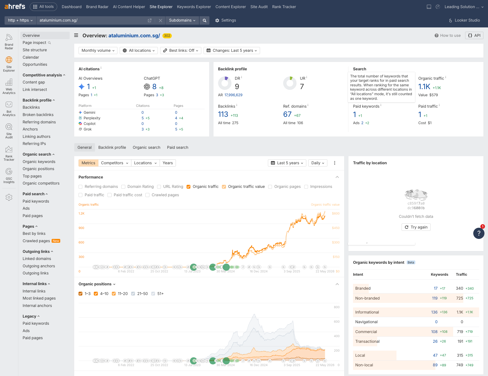Collapse the Performance section chevron
The width and height of the screenshot is (488, 376).
click(337, 177)
